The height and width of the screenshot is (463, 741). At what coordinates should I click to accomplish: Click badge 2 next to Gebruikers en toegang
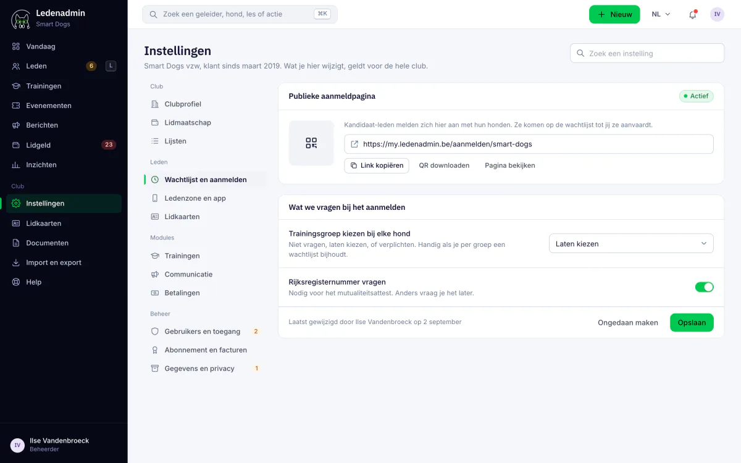point(256,332)
